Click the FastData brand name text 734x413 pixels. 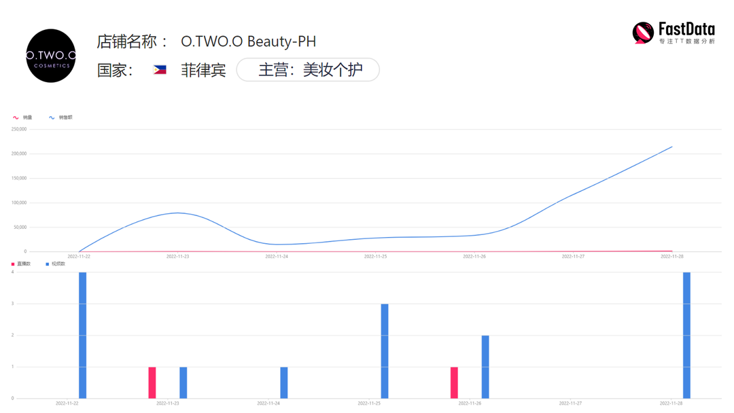[686, 29]
